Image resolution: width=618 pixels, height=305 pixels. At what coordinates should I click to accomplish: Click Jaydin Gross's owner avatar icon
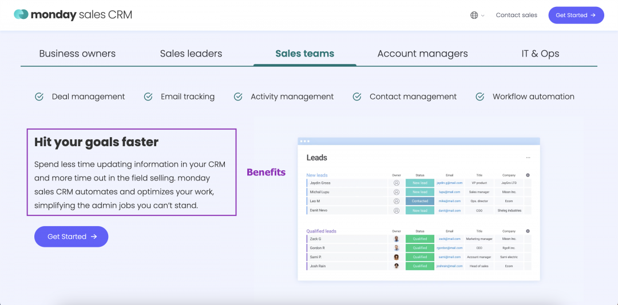coord(397,183)
